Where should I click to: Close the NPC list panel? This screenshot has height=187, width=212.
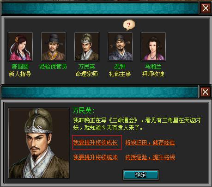(x=206, y=8)
